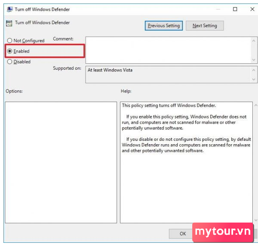
Task: Click the Comment box scroll up arrow
Action: point(254,40)
